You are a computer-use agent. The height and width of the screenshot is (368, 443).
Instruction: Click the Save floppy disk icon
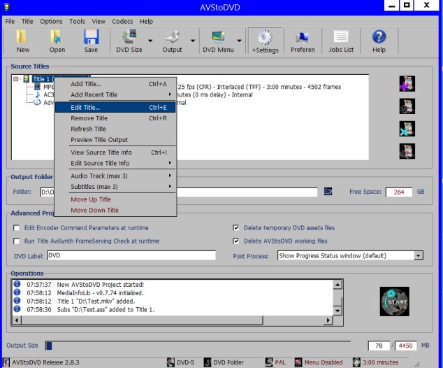91,37
